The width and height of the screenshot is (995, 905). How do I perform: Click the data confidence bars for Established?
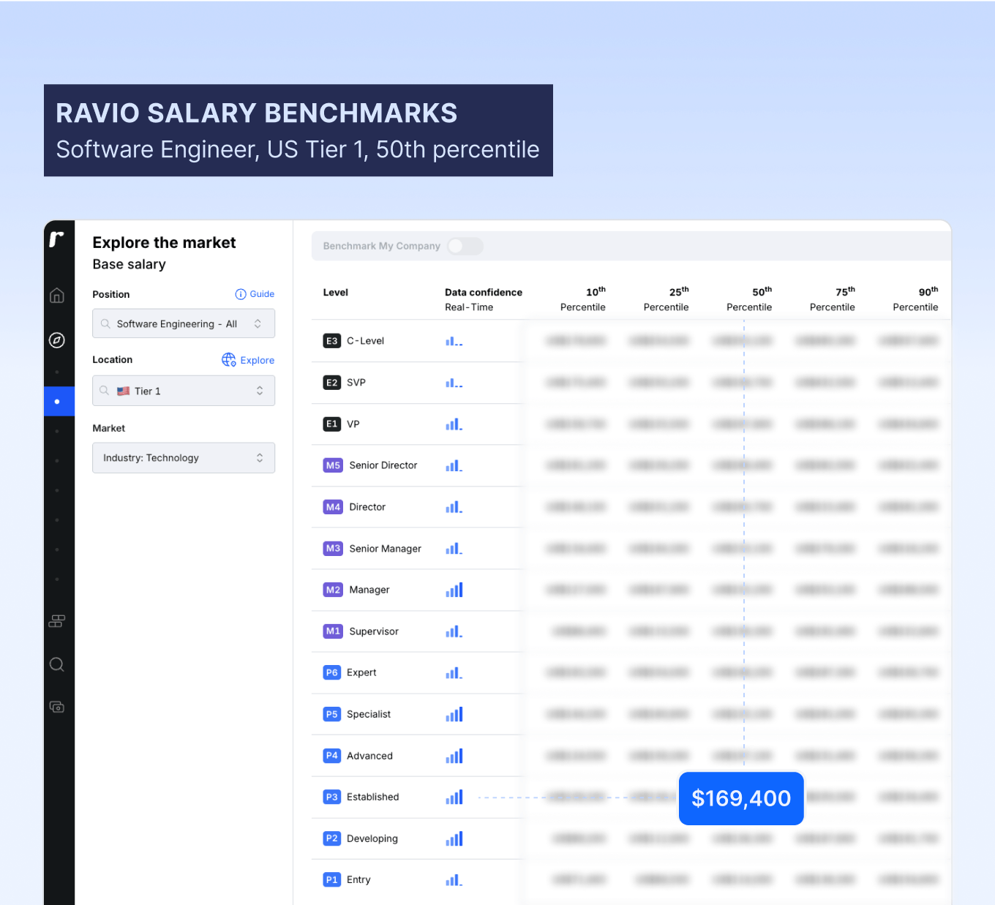pos(454,797)
